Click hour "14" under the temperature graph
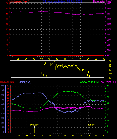This screenshot has height=139, width=117. (x=65, y=135)
